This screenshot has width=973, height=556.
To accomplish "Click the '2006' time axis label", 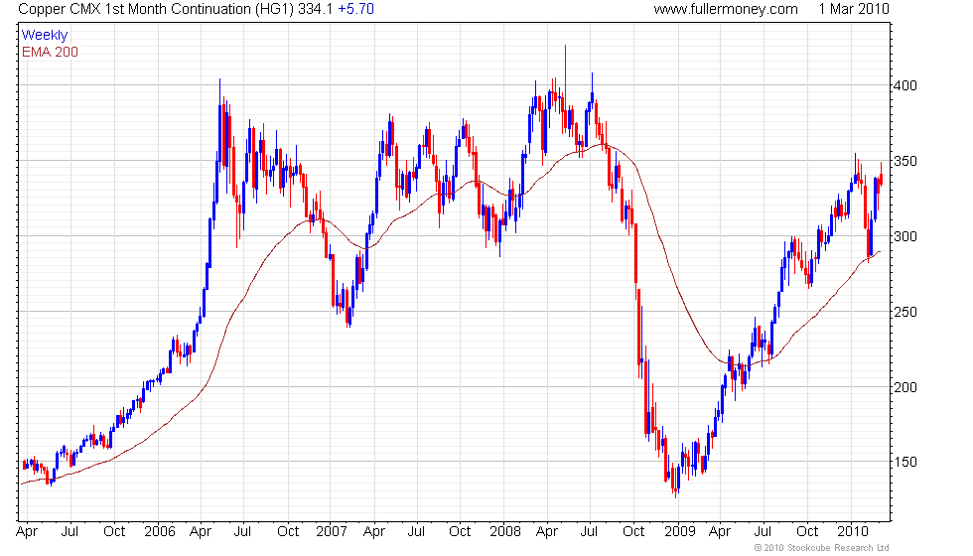I will 160,532.
